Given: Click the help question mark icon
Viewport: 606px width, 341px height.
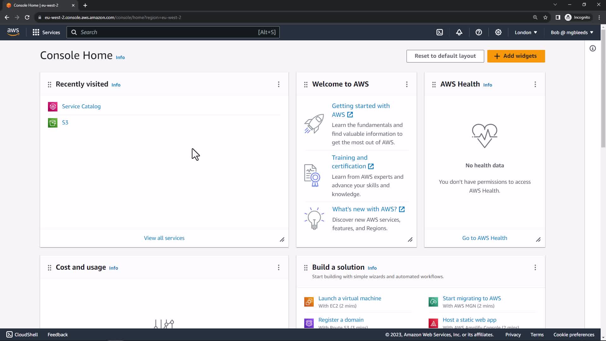Looking at the screenshot, I should coord(479,32).
